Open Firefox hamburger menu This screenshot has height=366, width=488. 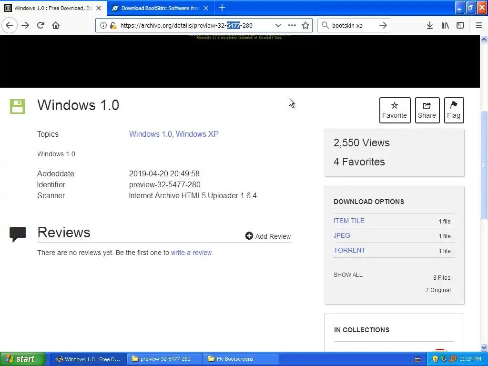coord(479,25)
